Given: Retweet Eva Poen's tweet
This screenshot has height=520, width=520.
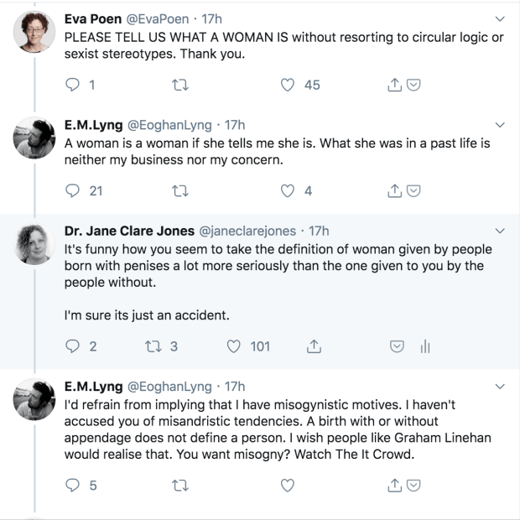Looking at the screenshot, I should point(178,85).
